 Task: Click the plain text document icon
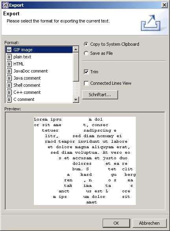[x=9, y=57]
